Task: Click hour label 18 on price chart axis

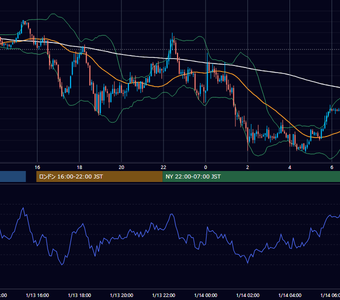Action: [x=79, y=167]
